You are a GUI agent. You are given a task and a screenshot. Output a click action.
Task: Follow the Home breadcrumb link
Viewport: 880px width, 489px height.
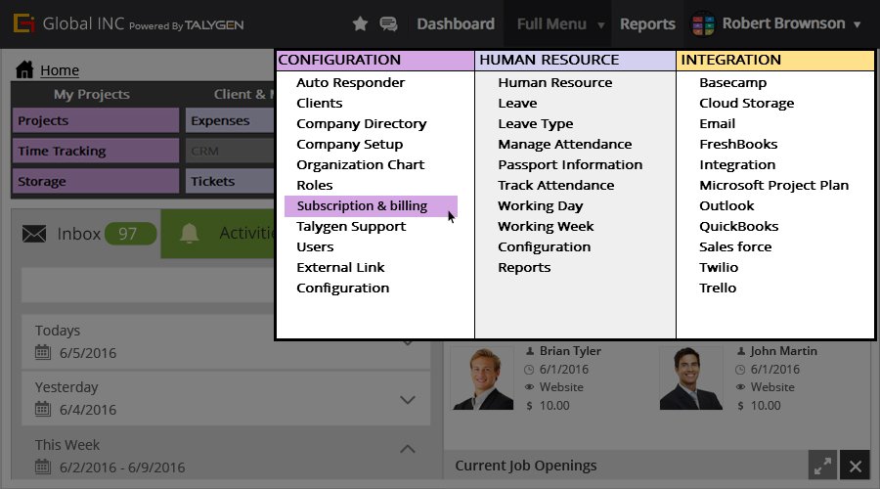point(60,70)
